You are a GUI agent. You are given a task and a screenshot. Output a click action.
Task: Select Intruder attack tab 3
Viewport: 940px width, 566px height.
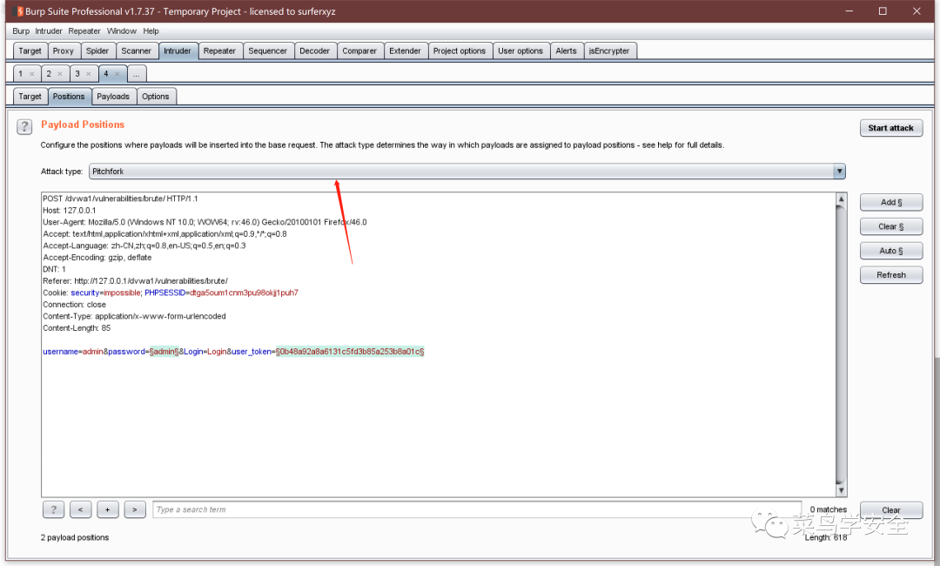click(77, 74)
